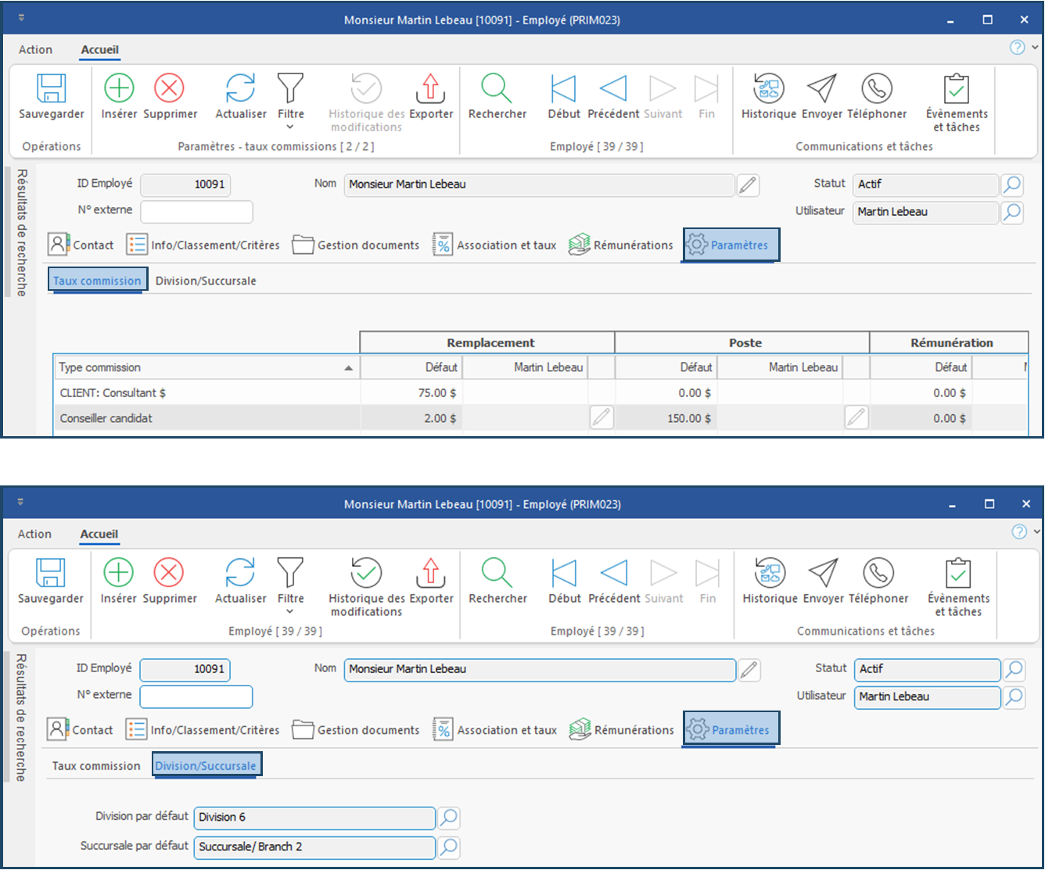This screenshot has width=1045, height=870.
Task: Click the Exporter icon in upper window
Action: [430, 89]
